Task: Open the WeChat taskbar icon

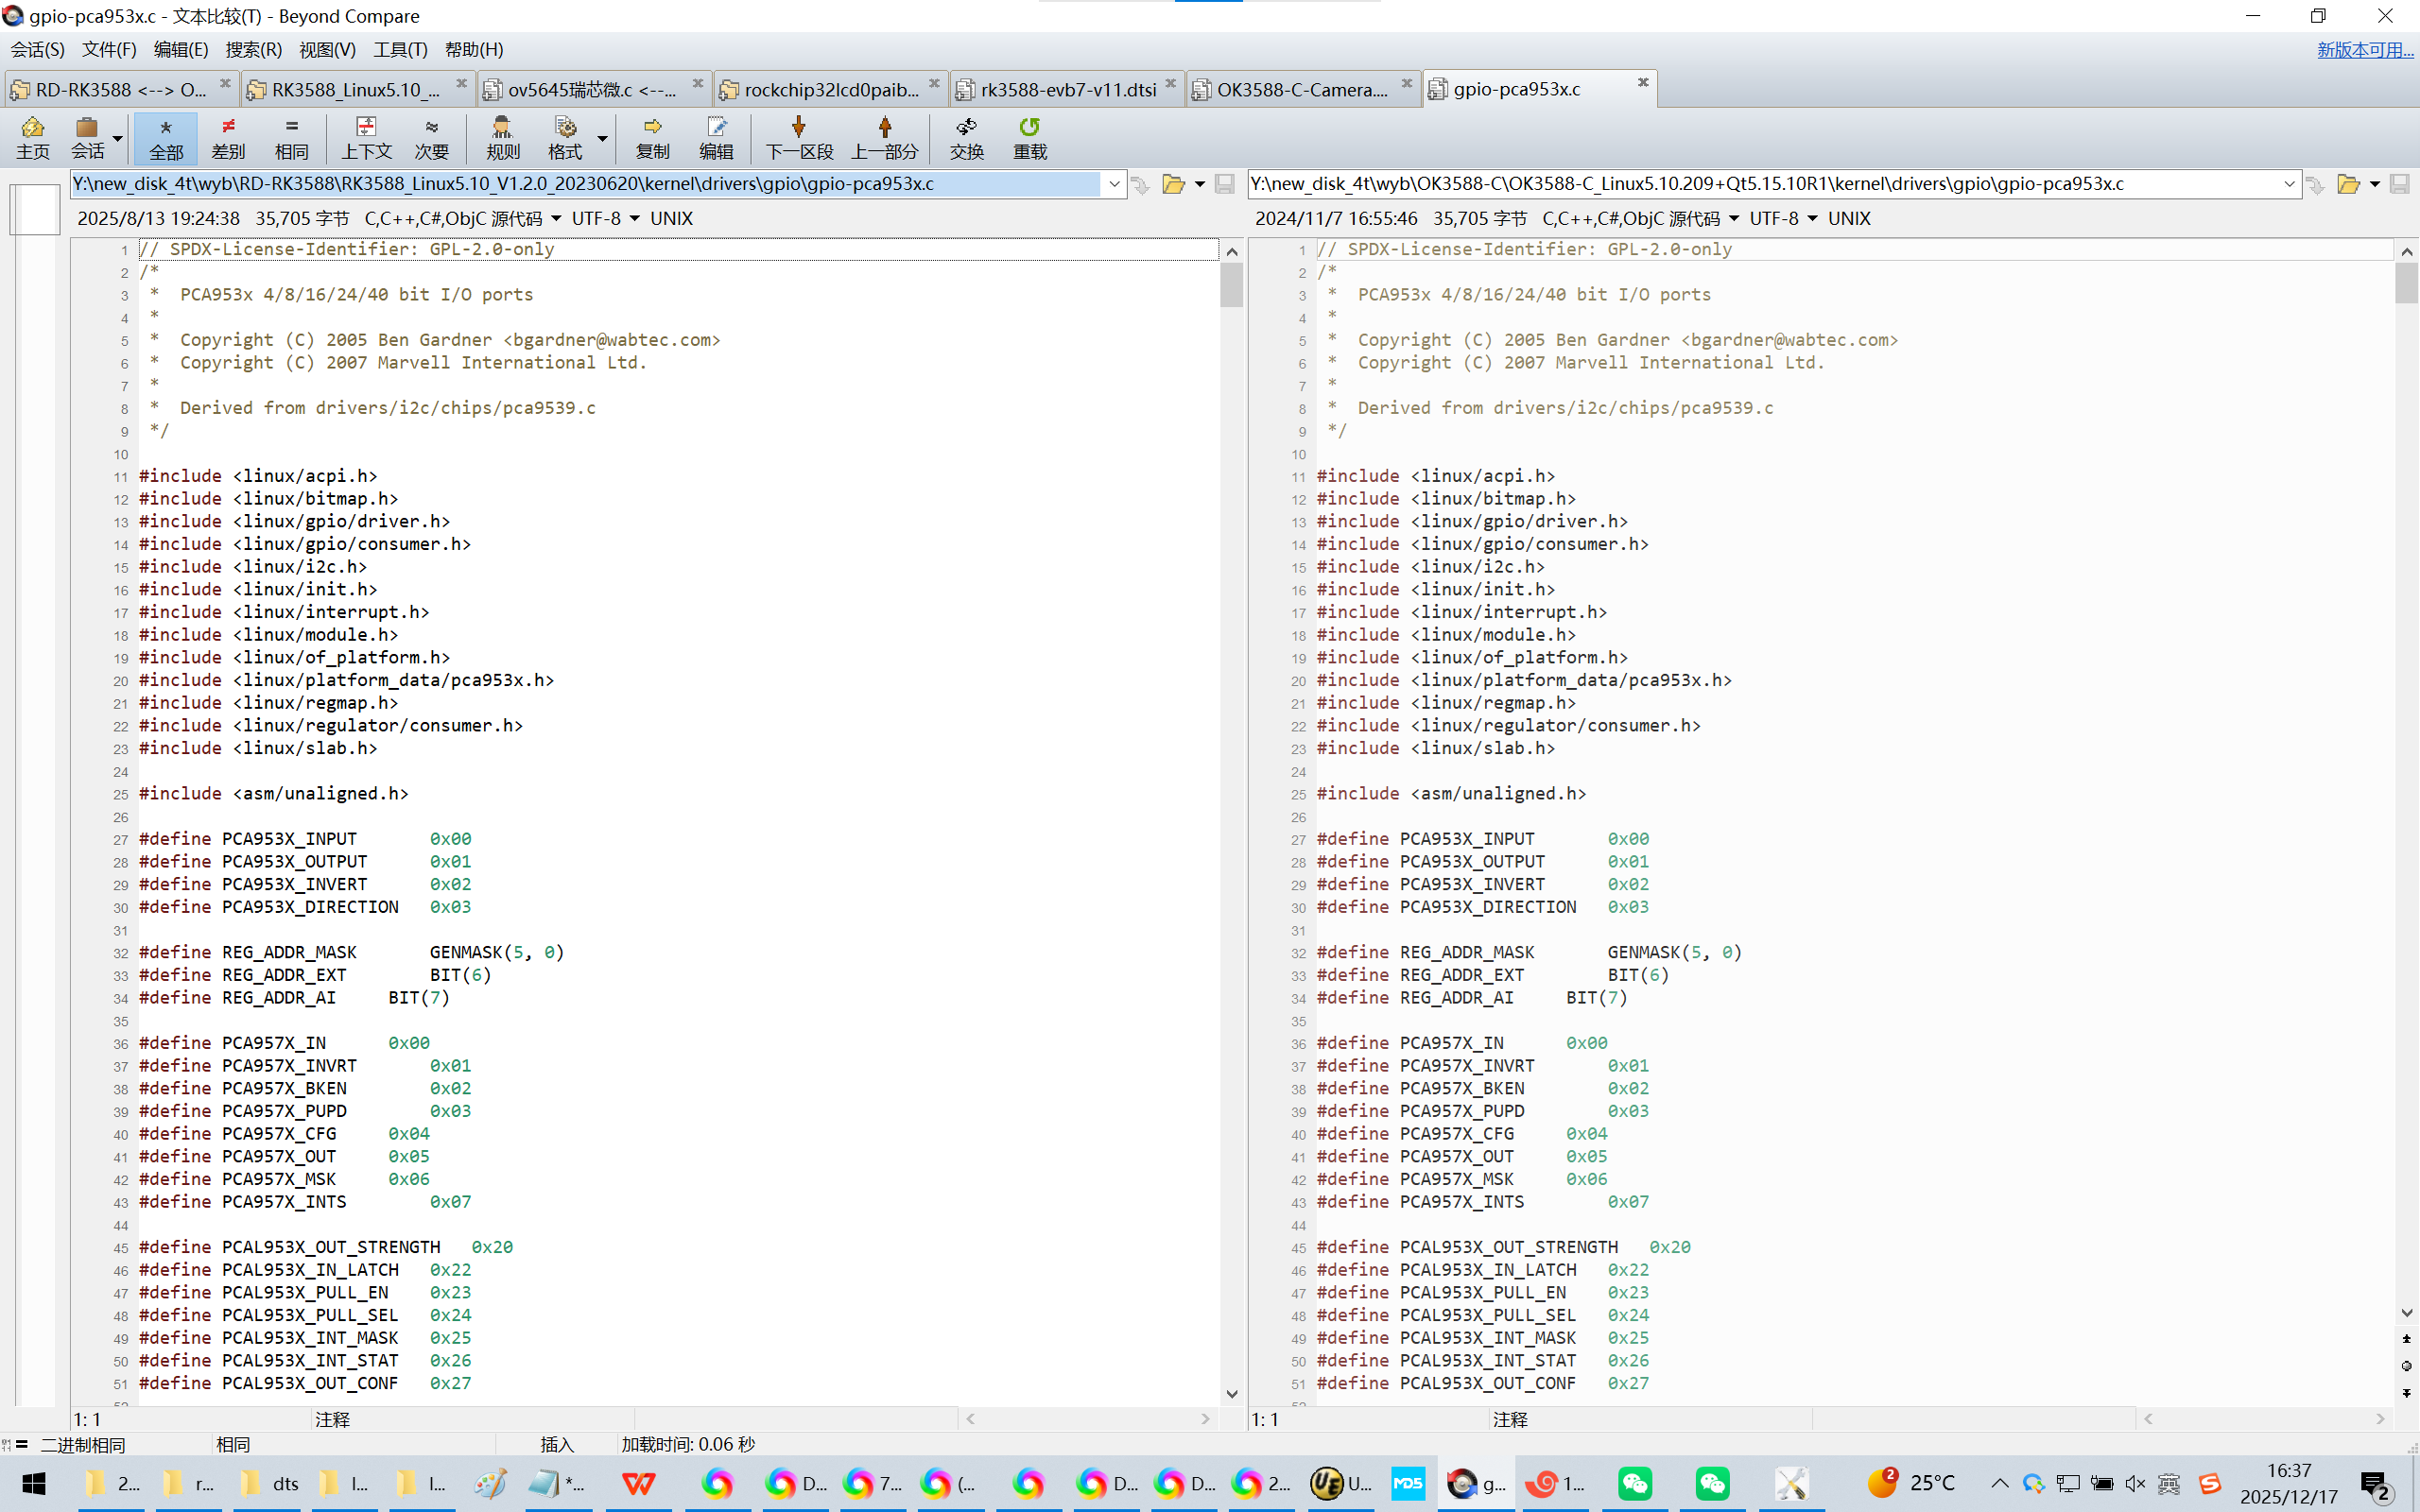Action: [1635, 1483]
